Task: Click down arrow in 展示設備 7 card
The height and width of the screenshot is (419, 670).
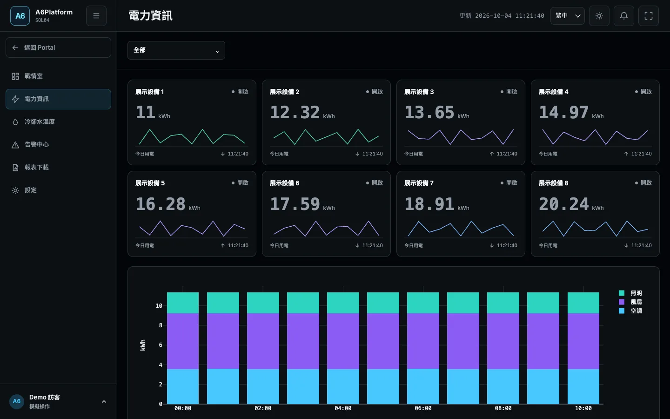Action: click(492, 245)
